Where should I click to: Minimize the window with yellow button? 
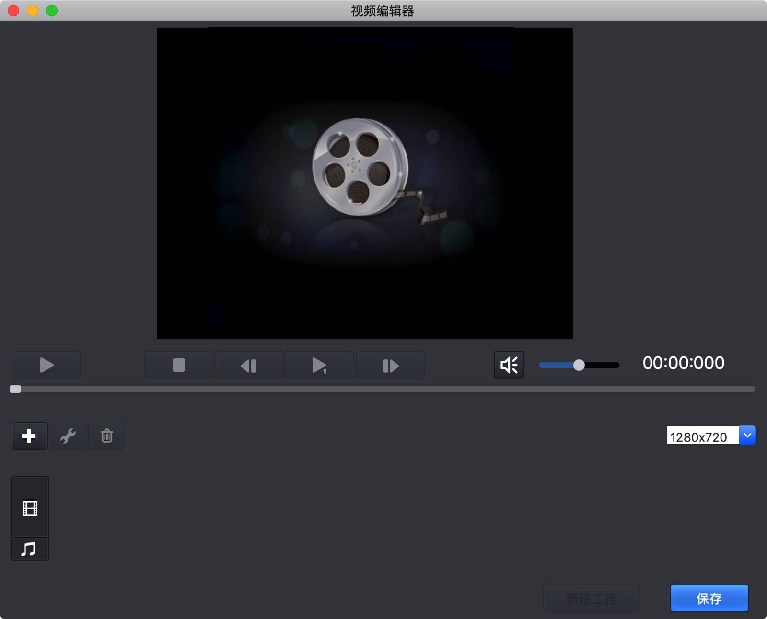point(33,11)
